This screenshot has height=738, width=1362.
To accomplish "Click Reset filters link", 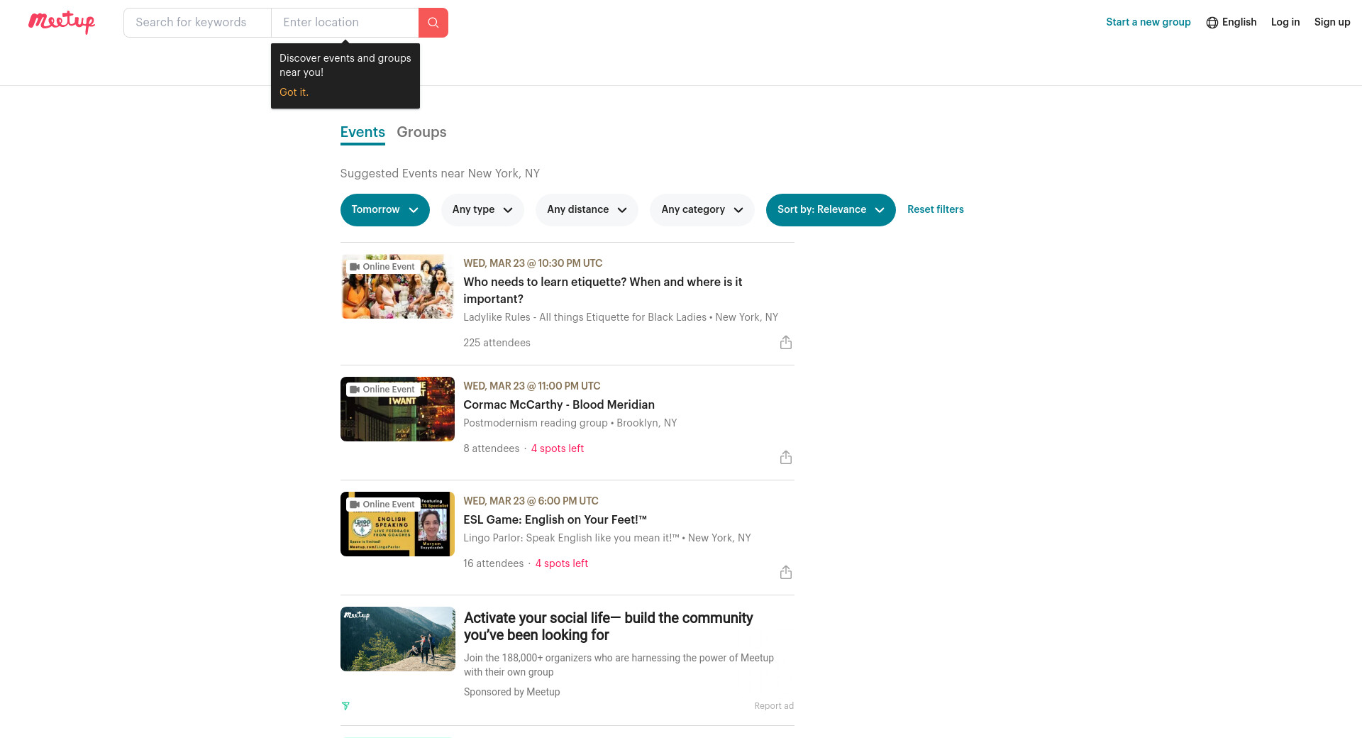I will coord(936,210).
